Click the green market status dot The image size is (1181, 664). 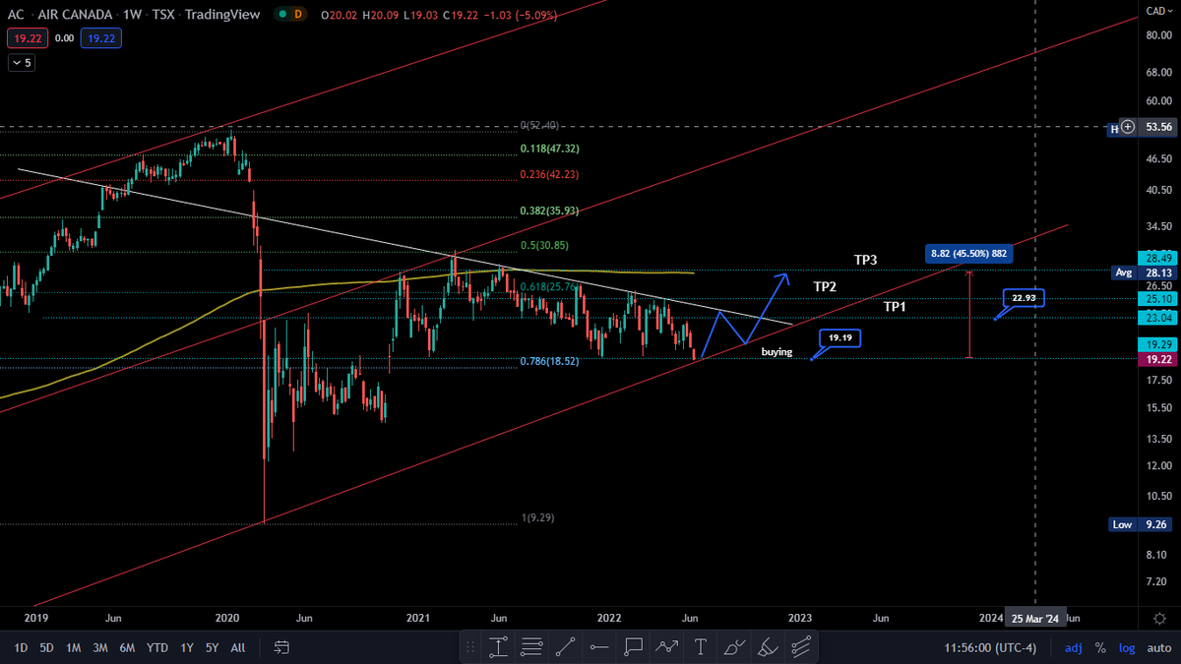click(283, 14)
